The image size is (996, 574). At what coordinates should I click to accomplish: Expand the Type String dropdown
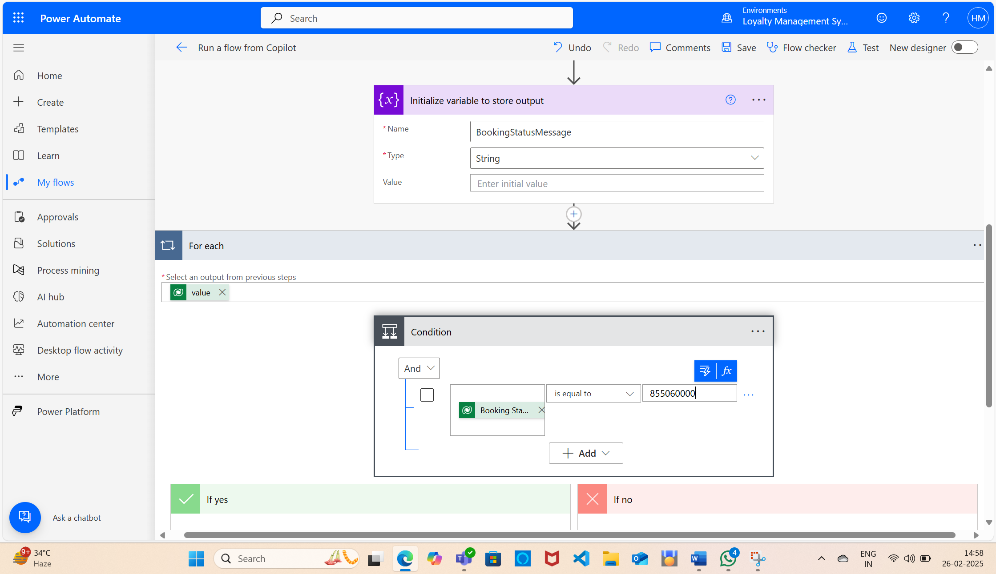pyautogui.click(x=754, y=158)
